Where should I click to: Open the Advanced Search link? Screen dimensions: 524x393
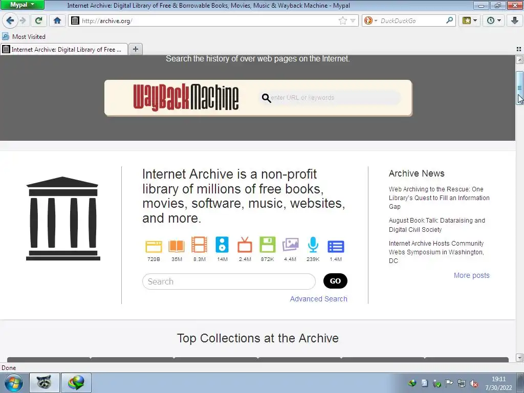(318, 299)
